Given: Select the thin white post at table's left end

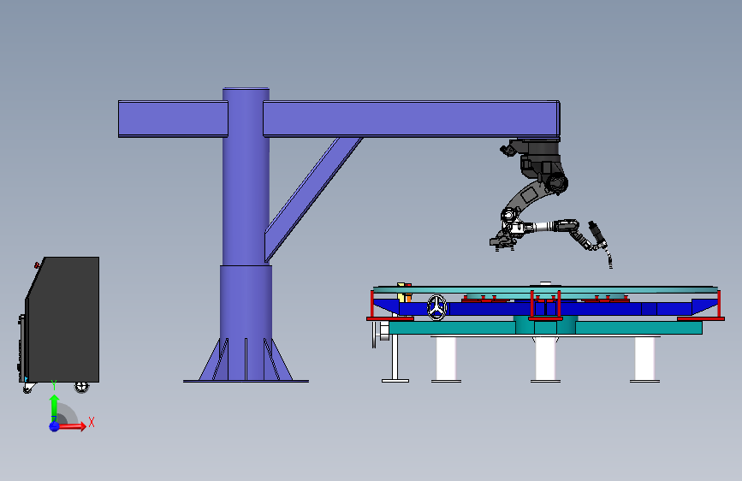Looking at the screenshot, I should pyautogui.click(x=395, y=358).
